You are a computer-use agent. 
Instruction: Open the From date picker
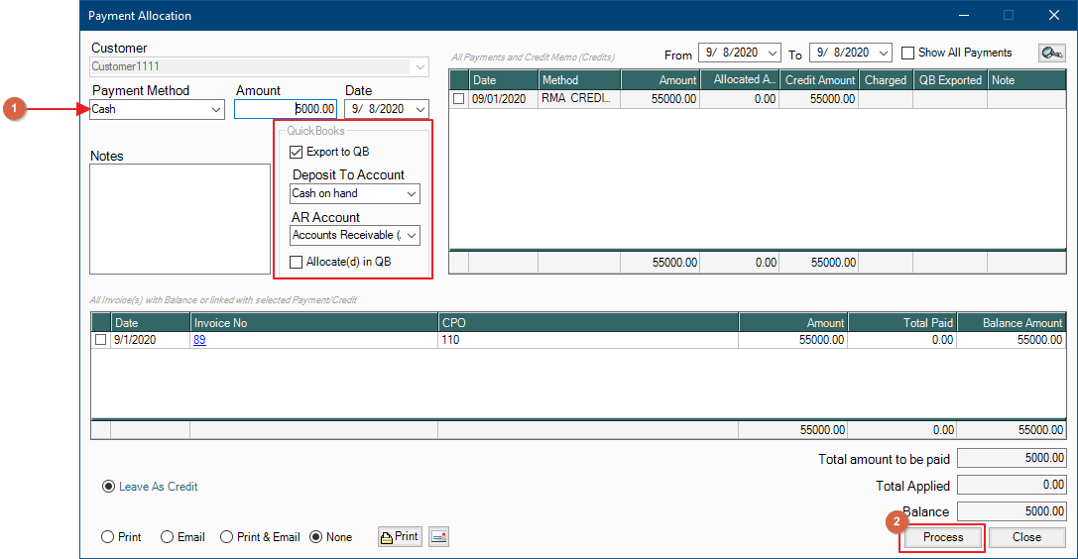[x=773, y=53]
